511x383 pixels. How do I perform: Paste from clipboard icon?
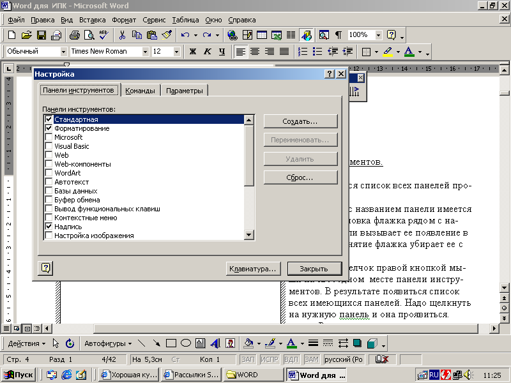[x=152, y=35]
